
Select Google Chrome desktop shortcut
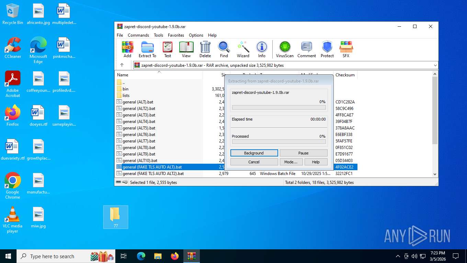click(13, 186)
